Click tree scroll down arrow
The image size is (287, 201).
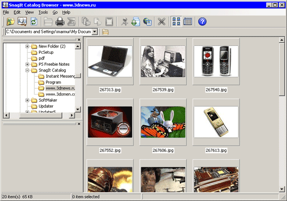pos(78,109)
